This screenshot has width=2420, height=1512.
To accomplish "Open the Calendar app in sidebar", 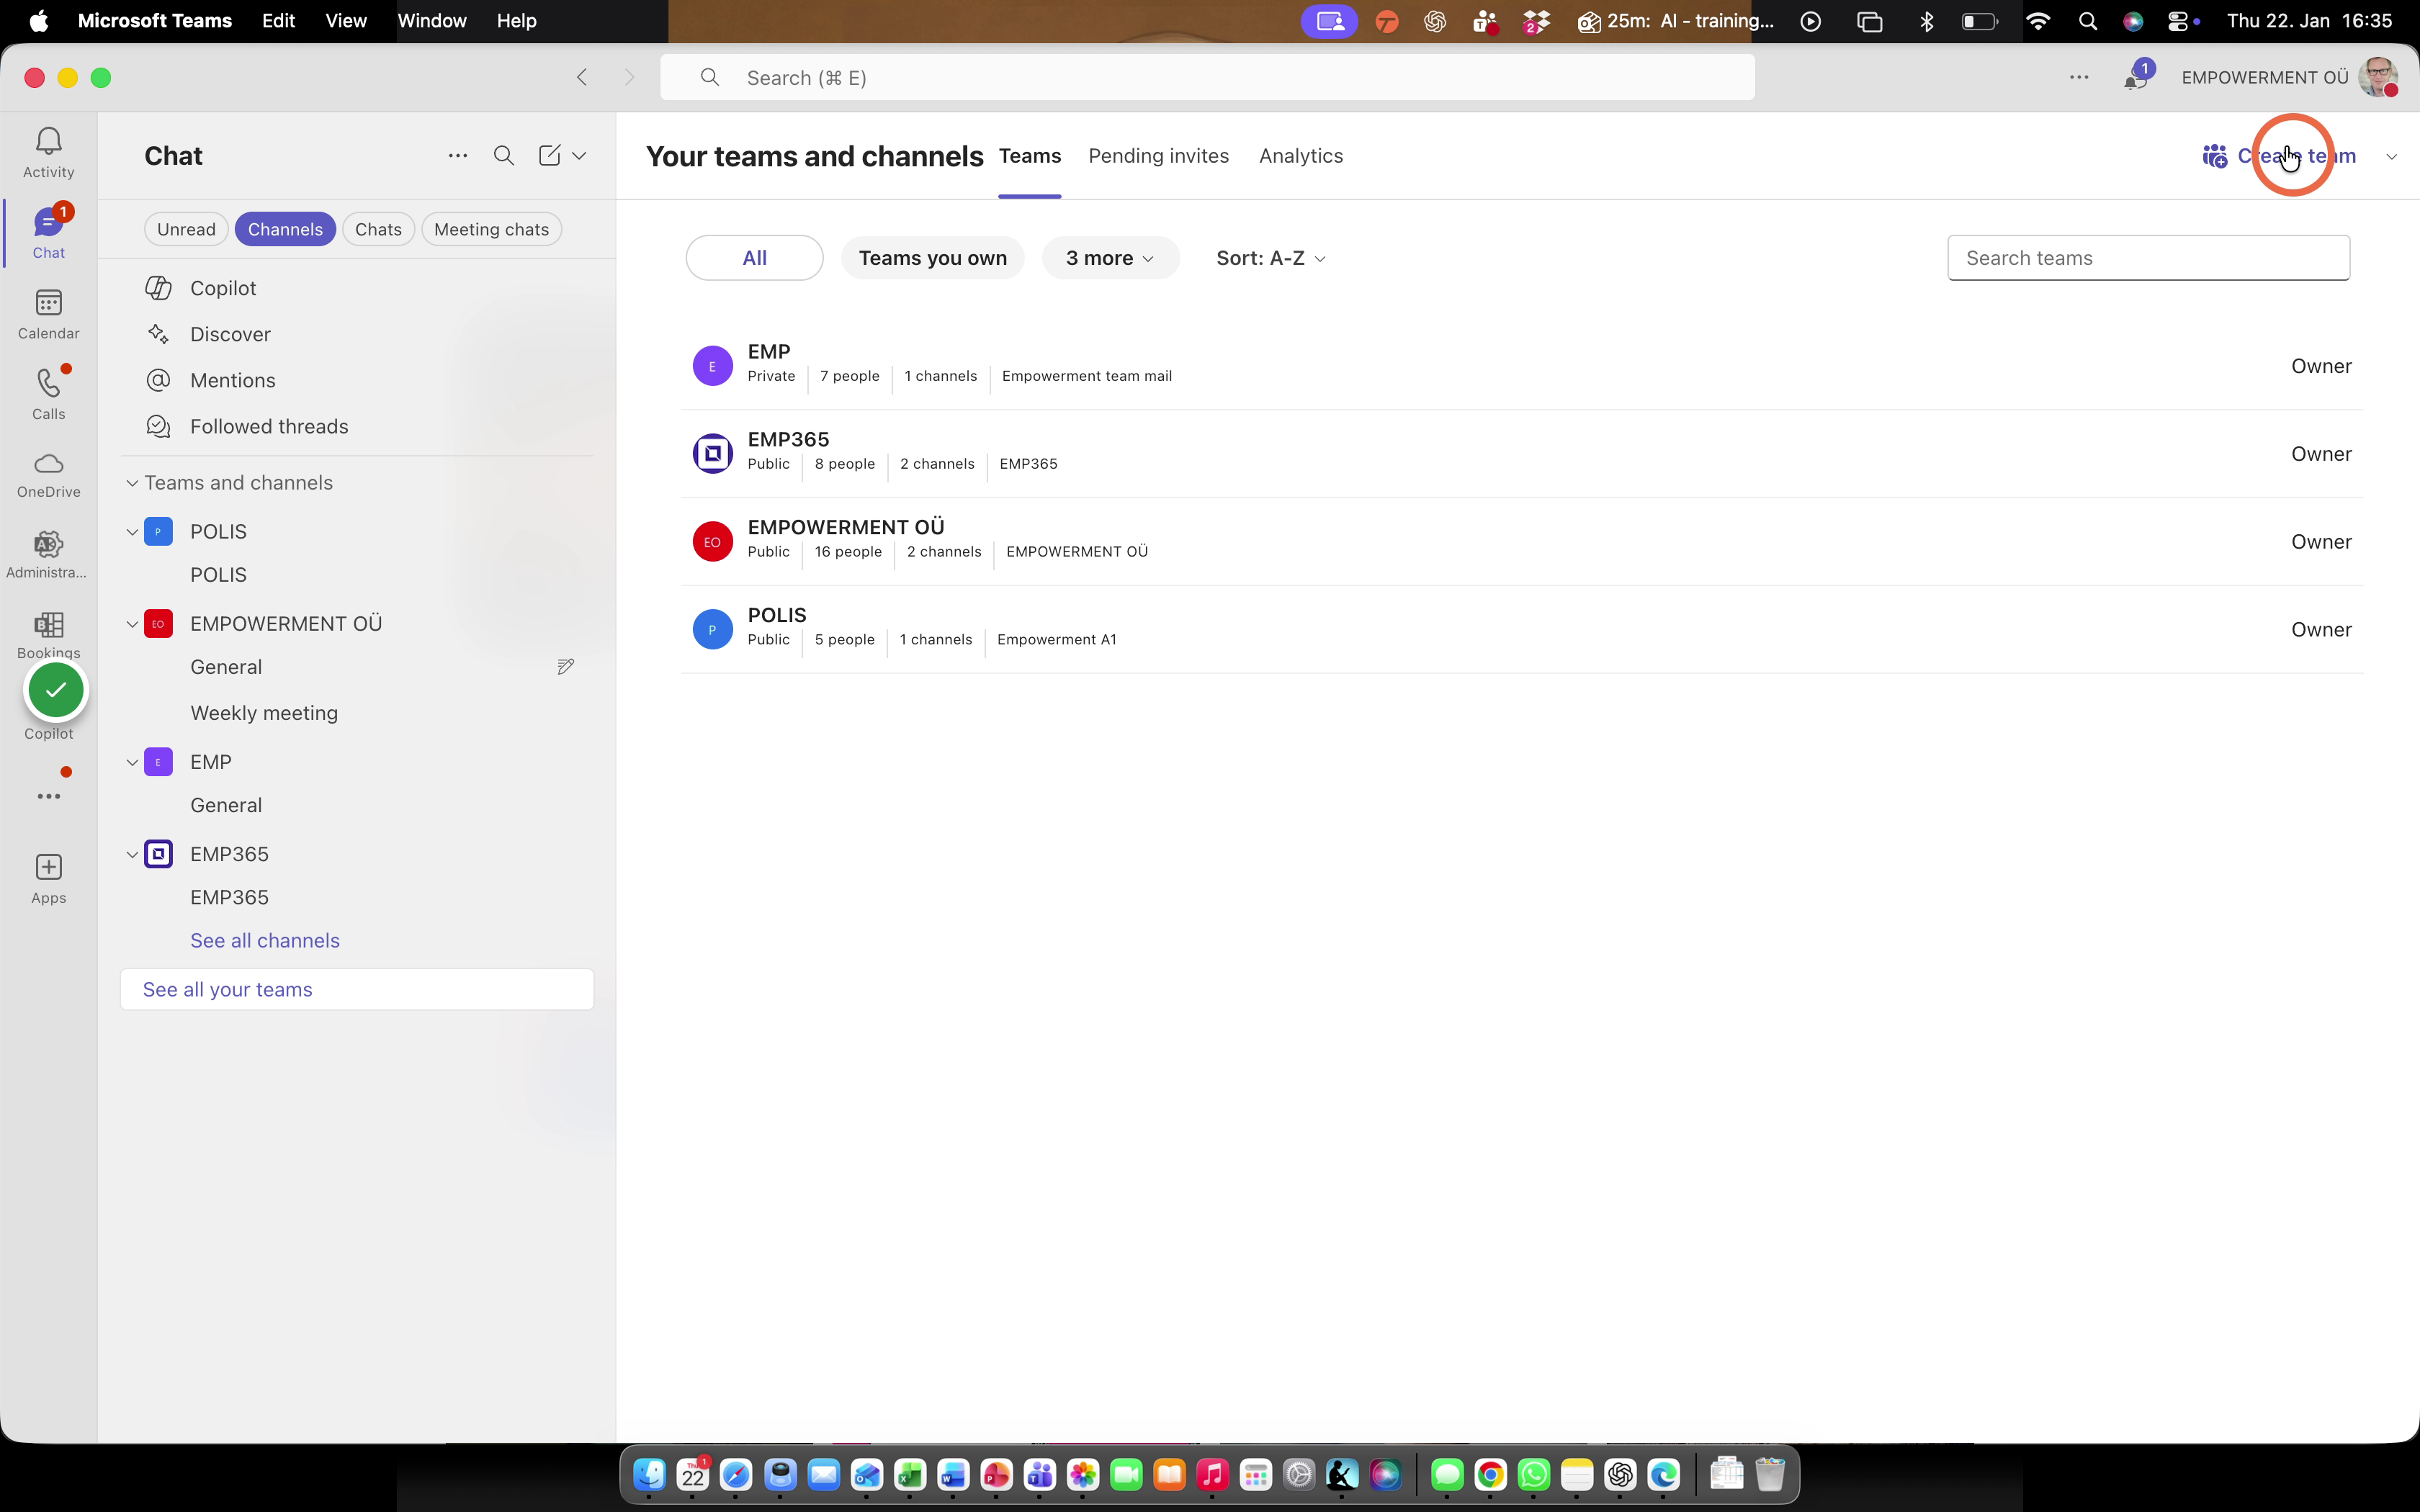I will point(48,314).
